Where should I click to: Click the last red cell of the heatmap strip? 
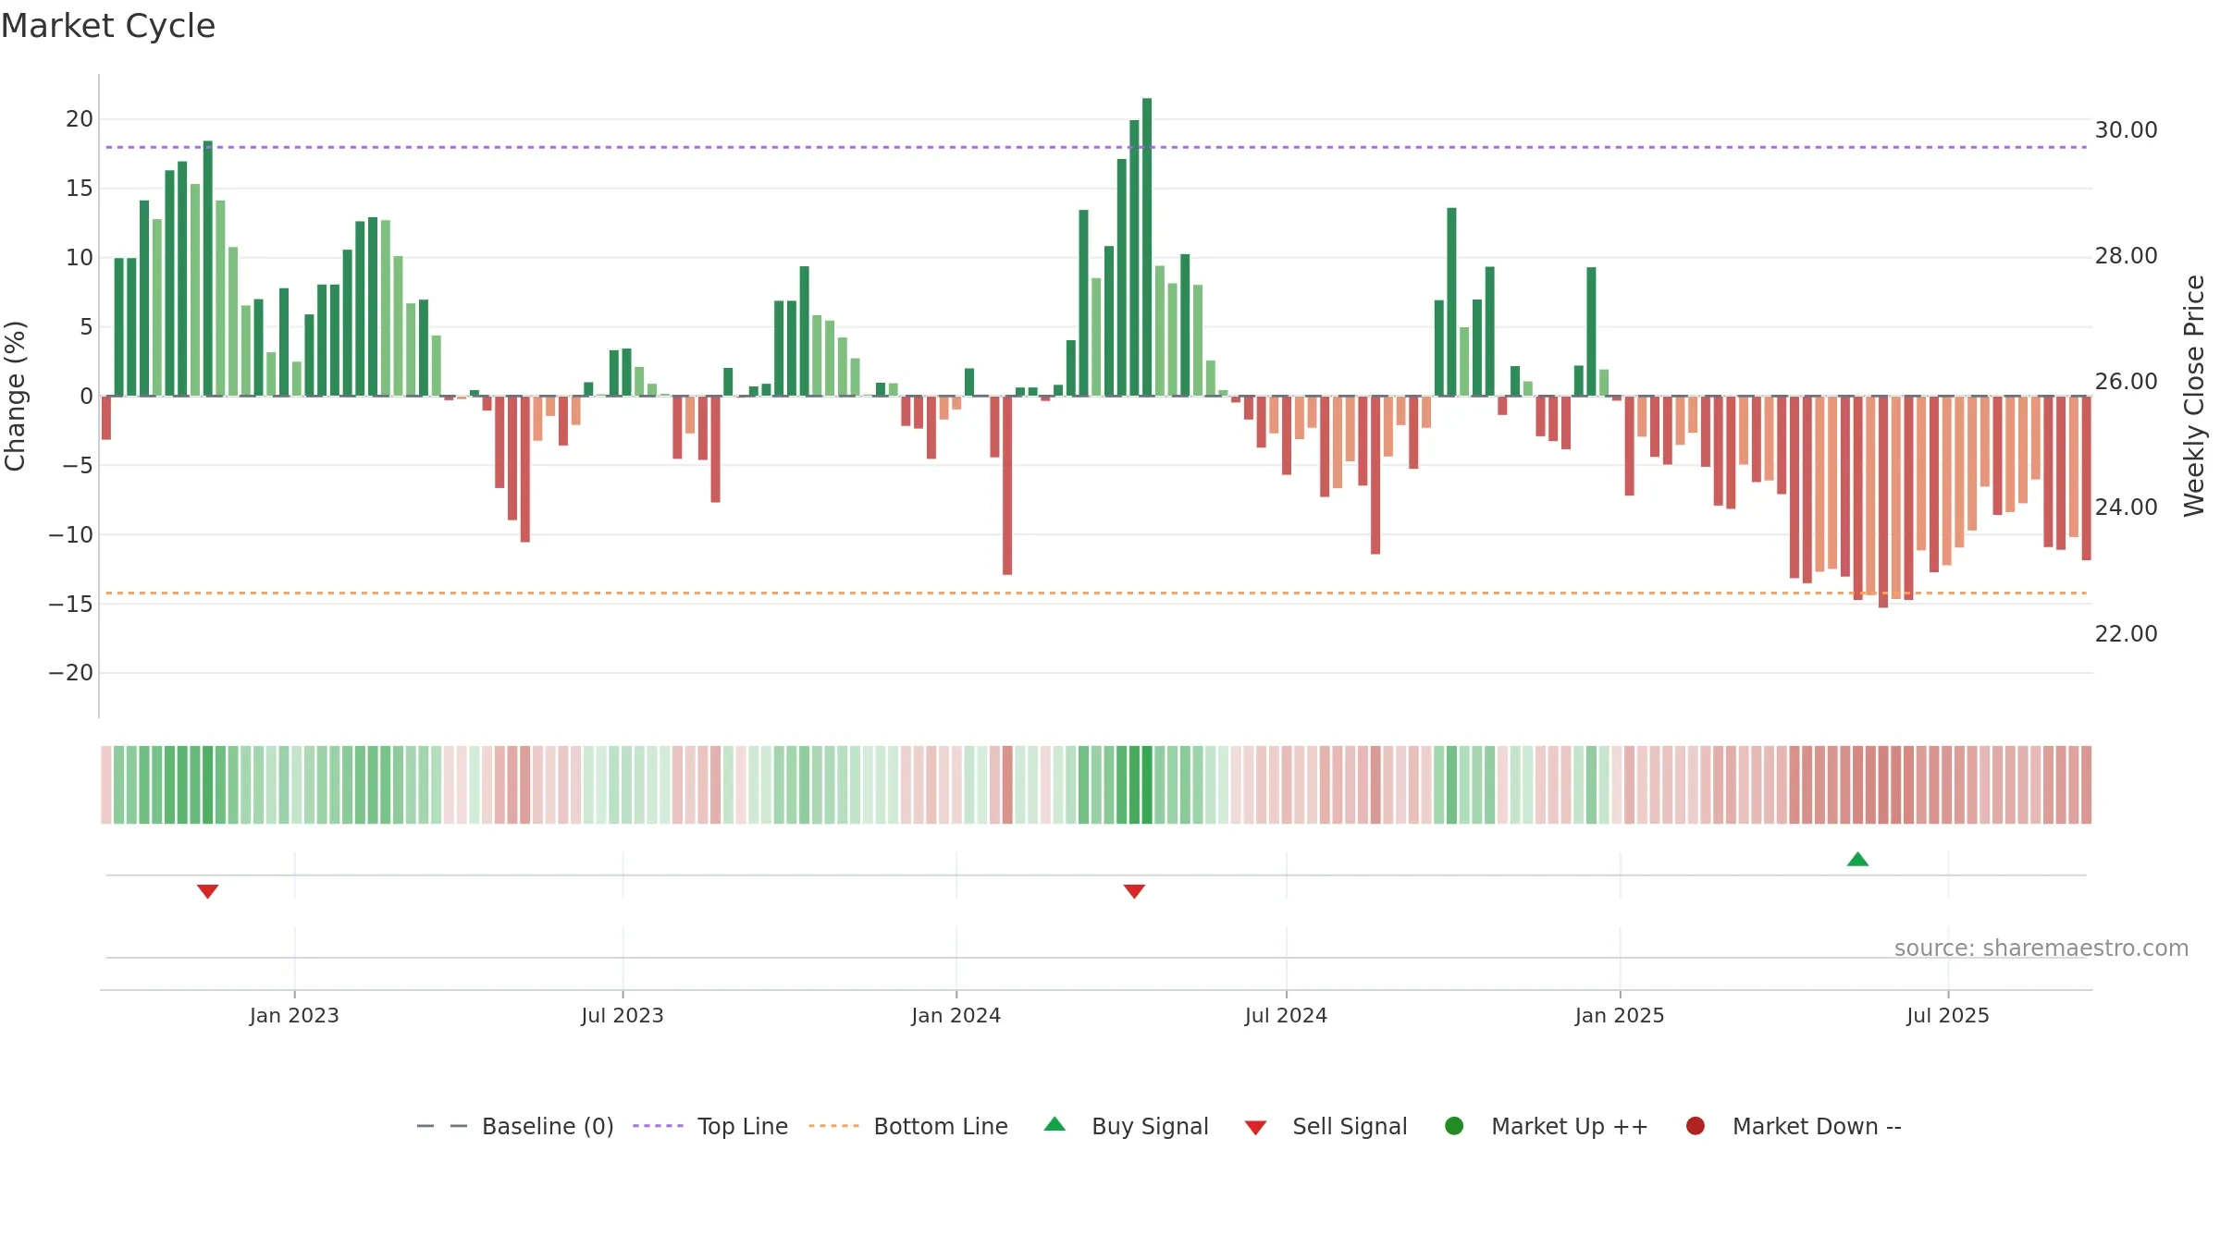(x=2086, y=785)
